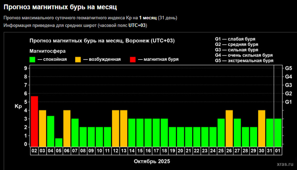Click the xras.ru watermark link
This screenshot has width=297, height=170.
(284, 164)
